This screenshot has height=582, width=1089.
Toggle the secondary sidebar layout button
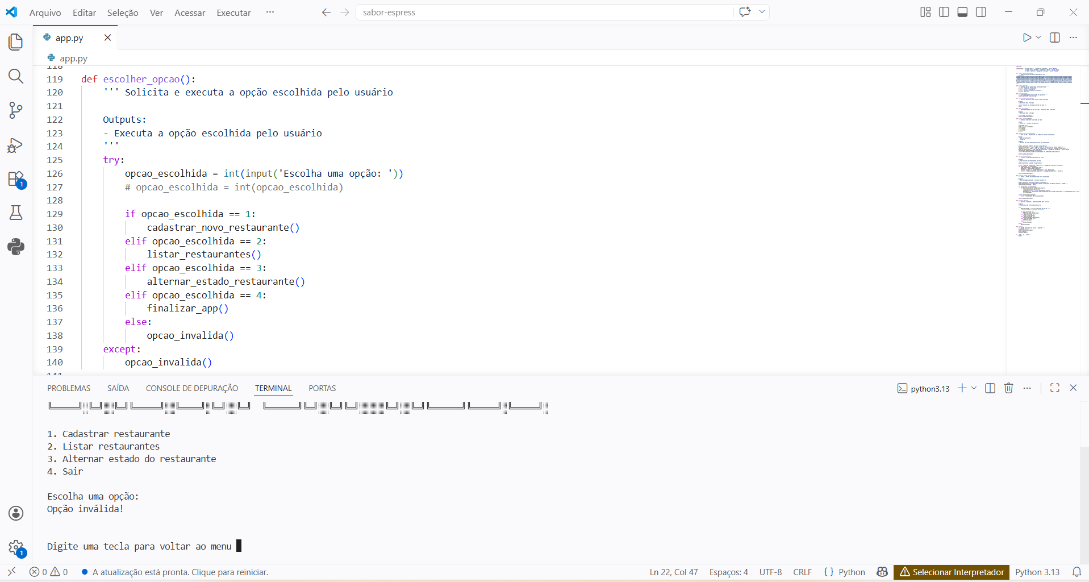click(981, 13)
